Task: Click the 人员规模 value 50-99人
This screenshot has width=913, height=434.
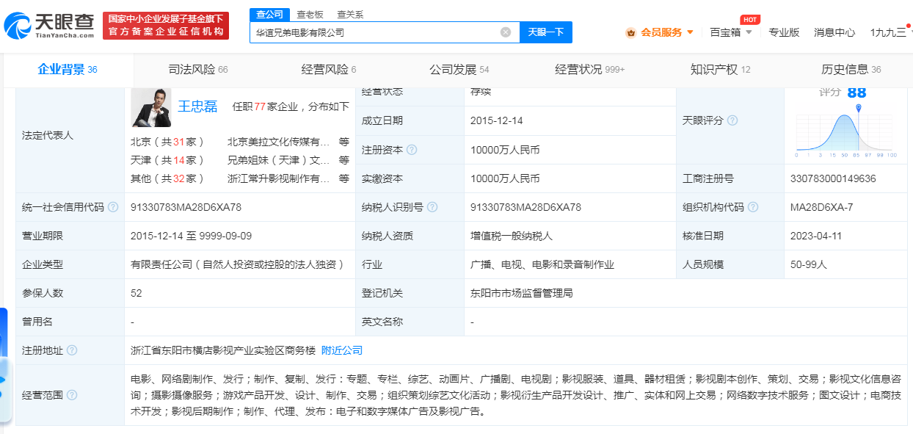Action: [x=809, y=264]
